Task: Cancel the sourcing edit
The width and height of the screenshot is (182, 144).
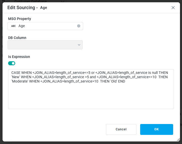Action: coord(121,129)
